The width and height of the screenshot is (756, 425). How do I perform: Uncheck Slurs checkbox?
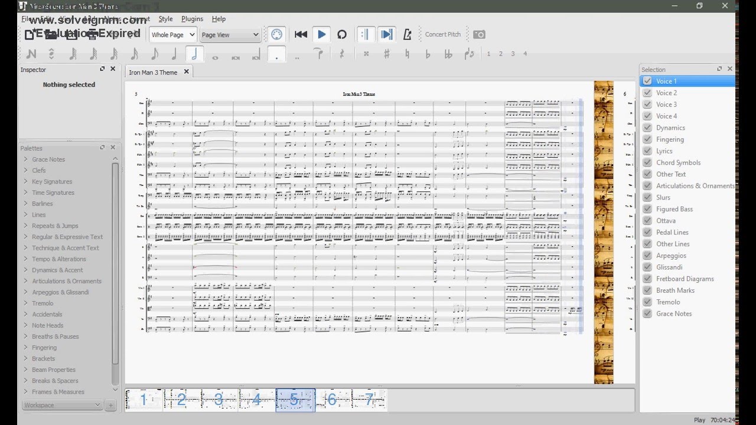pos(647,197)
